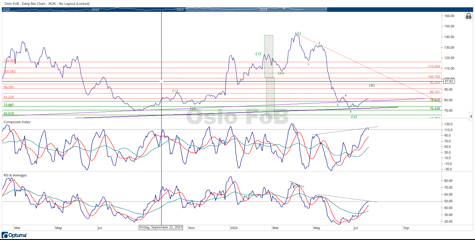This screenshot has height=240, width=475.
Task: Click the date label Friday, September 22, 2023
Action: tap(161, 227)
